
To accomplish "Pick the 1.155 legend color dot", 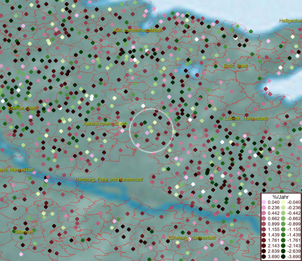I will pyautogui.click(x=264, y=229).
